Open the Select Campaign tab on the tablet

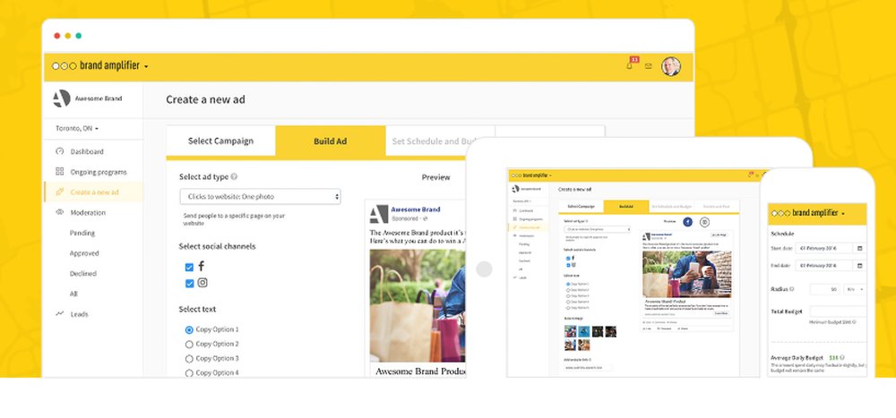click(x=582, y=206)
